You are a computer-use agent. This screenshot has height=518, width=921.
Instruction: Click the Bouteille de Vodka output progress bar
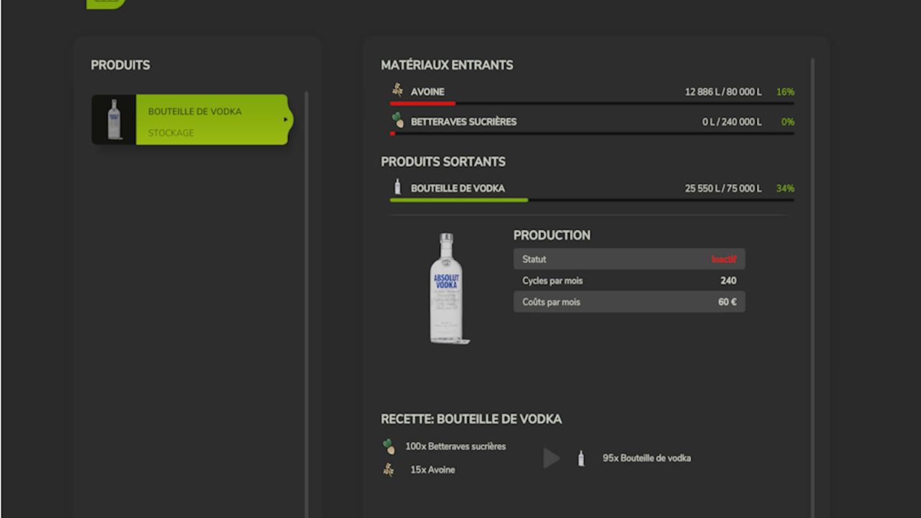coord(591,200)
